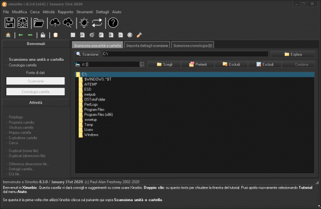This screenshot has height=209, width=321.
Task: Click the Preferiti button
Action: [198, 64]
